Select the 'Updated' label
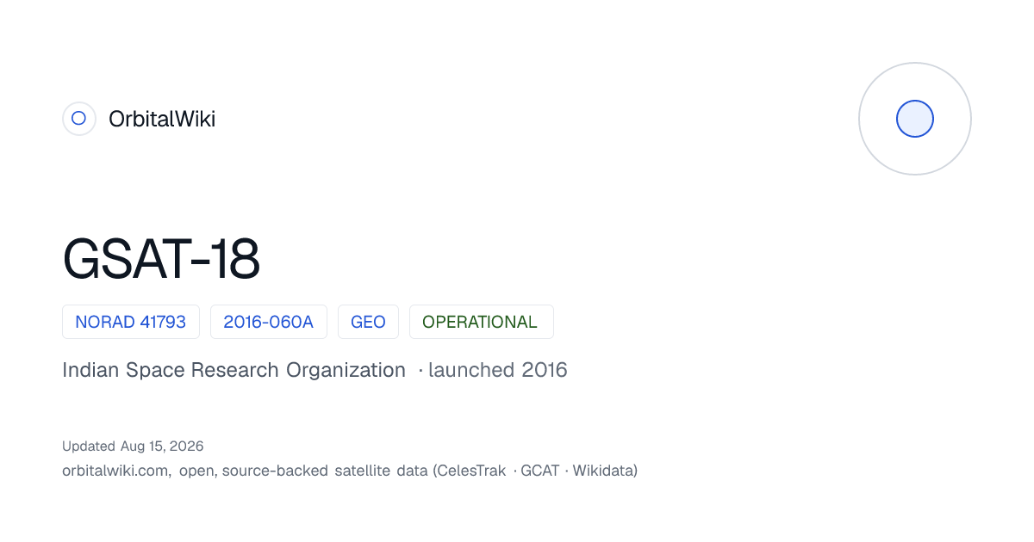The height and width of the screenshot is (542, 1034). (89, 446)
